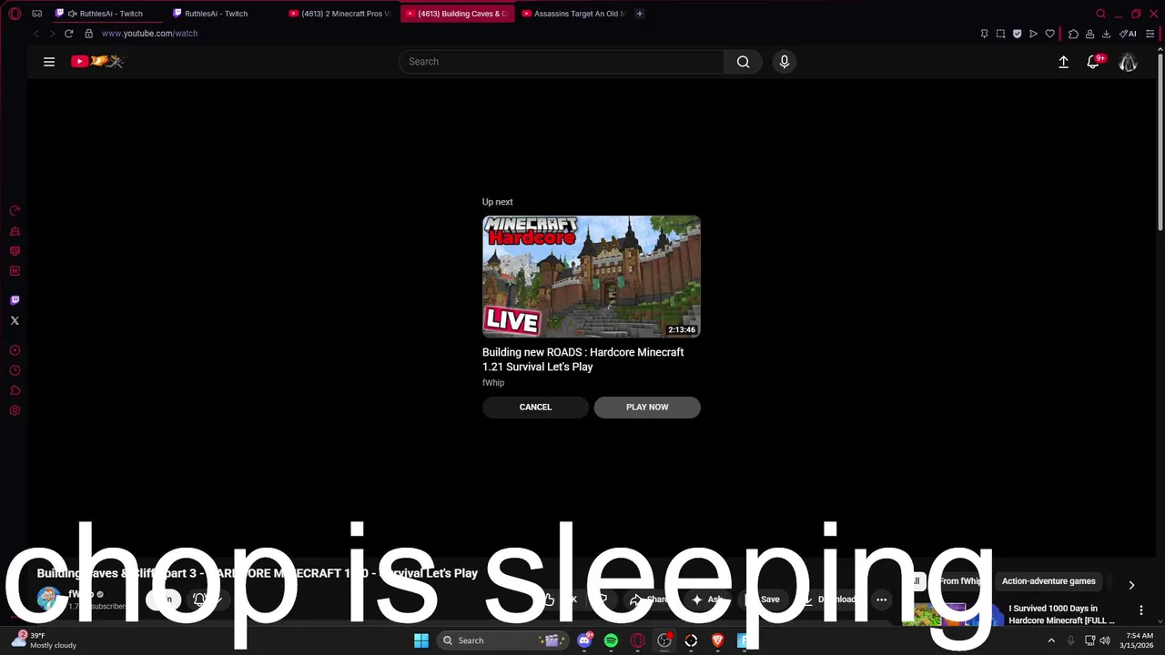Open GX Control in the sidebar

[x=15, y=211]
